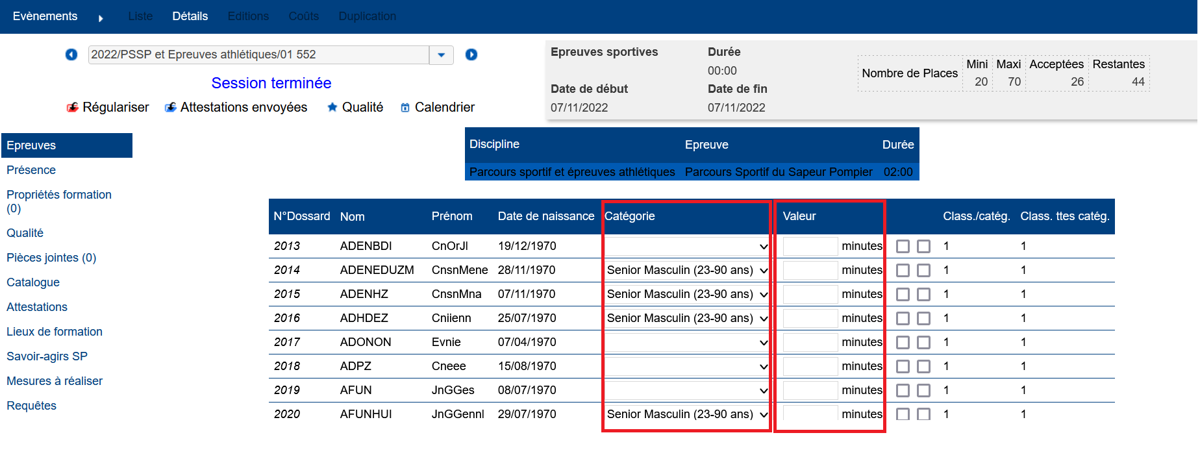Click the Attestations envoyées icon

[x=170, y=107]
